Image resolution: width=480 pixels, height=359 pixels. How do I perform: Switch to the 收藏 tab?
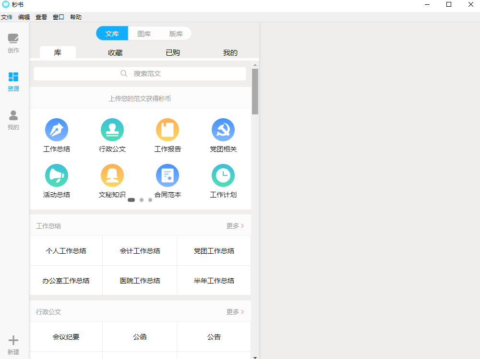tap(115, 53)
